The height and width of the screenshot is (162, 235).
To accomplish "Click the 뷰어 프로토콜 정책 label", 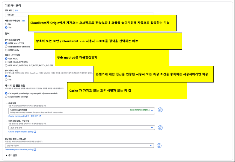I will point(12,40).
